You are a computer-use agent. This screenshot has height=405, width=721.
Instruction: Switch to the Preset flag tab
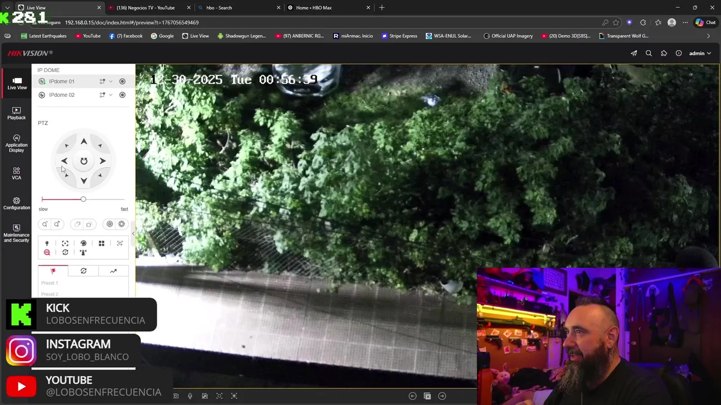pyautogui.click(x=53, y=271)
